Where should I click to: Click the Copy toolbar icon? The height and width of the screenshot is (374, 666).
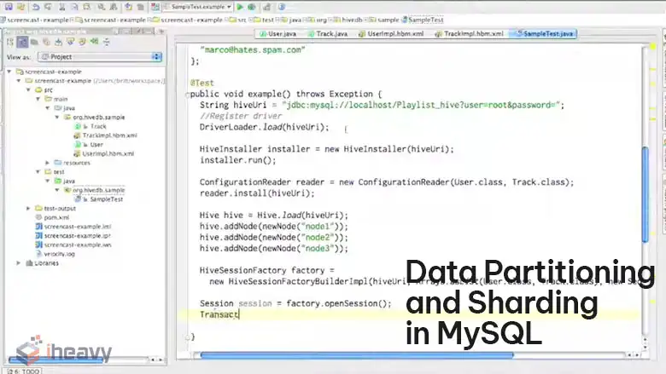(74, 7)
